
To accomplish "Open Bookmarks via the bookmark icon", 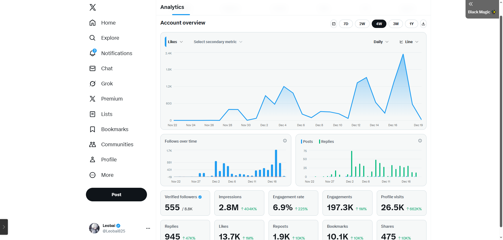I will 92,129.
